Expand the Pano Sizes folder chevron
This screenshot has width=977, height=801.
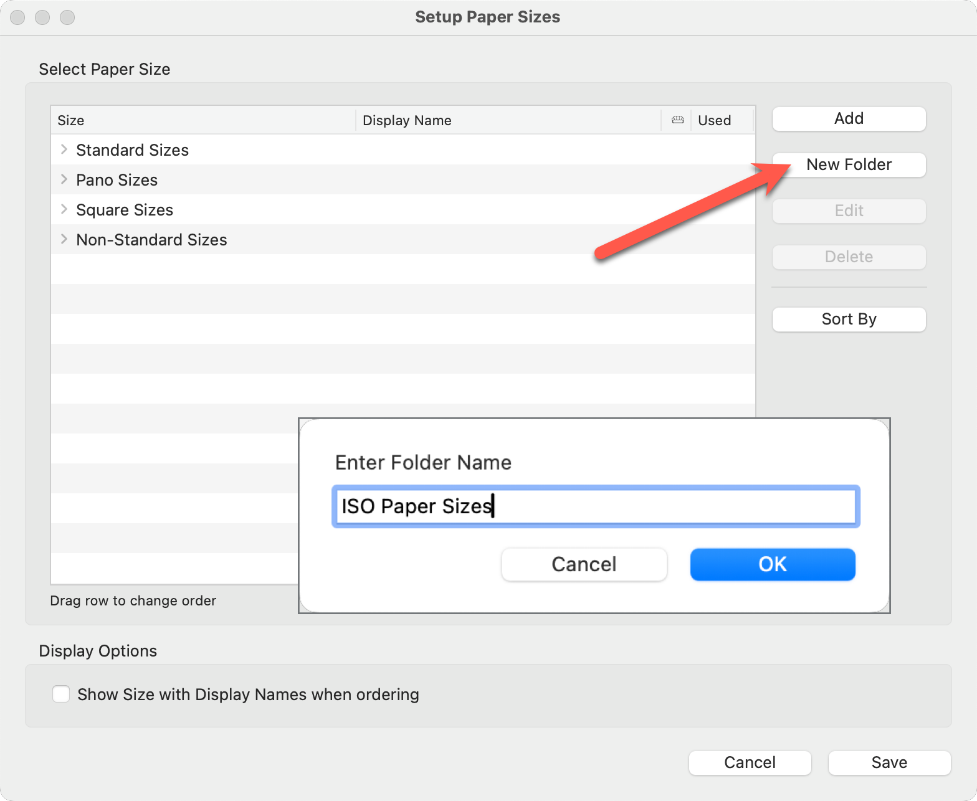click(64, 179)
